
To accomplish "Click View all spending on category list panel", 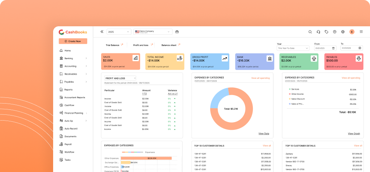I will pos(351,78).
